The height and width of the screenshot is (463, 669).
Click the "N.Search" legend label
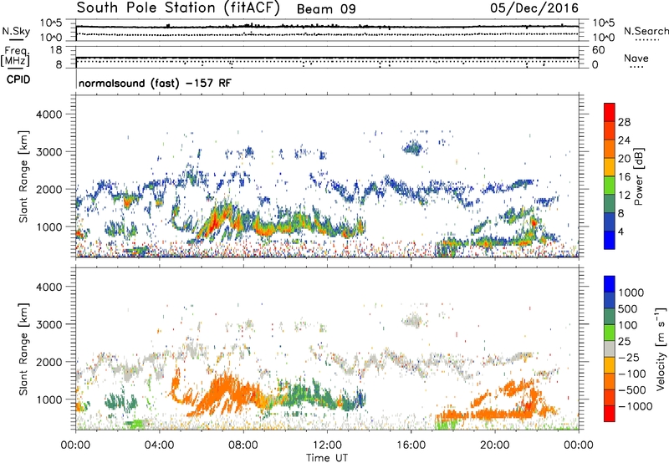pyautogui.click(x=646, y=31)
